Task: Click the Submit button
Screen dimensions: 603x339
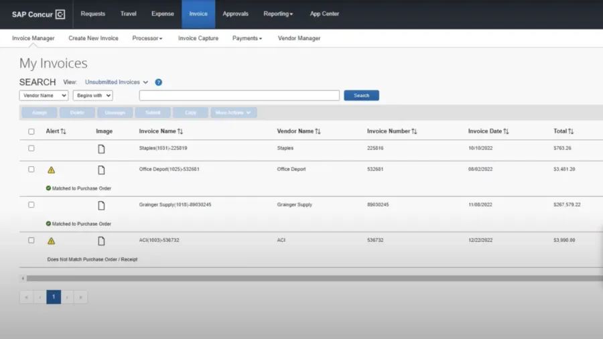Action: coord(153,113)
